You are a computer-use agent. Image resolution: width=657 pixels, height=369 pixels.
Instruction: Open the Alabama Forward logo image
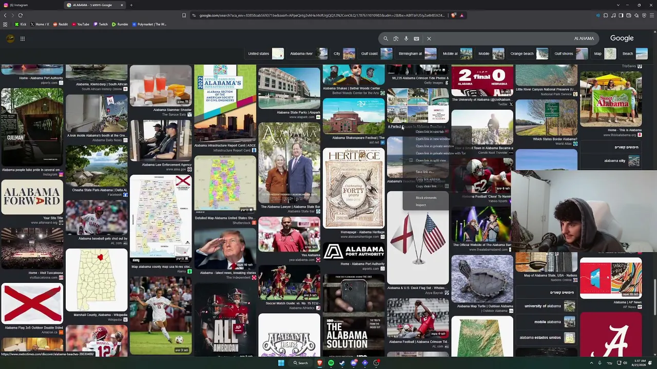pos(32,197)
